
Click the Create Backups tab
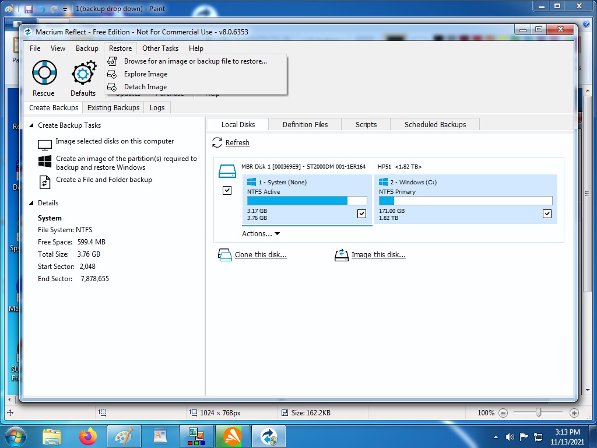[x=54, y=108]
